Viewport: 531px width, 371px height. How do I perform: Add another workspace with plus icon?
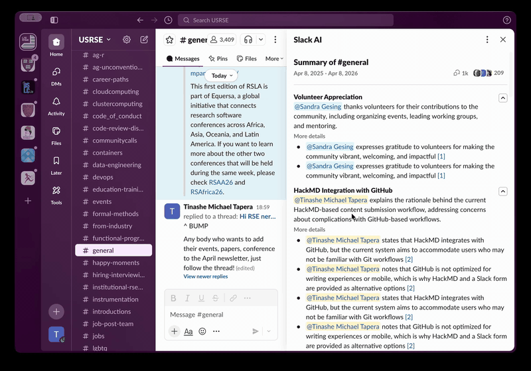[x=28, y=201]
